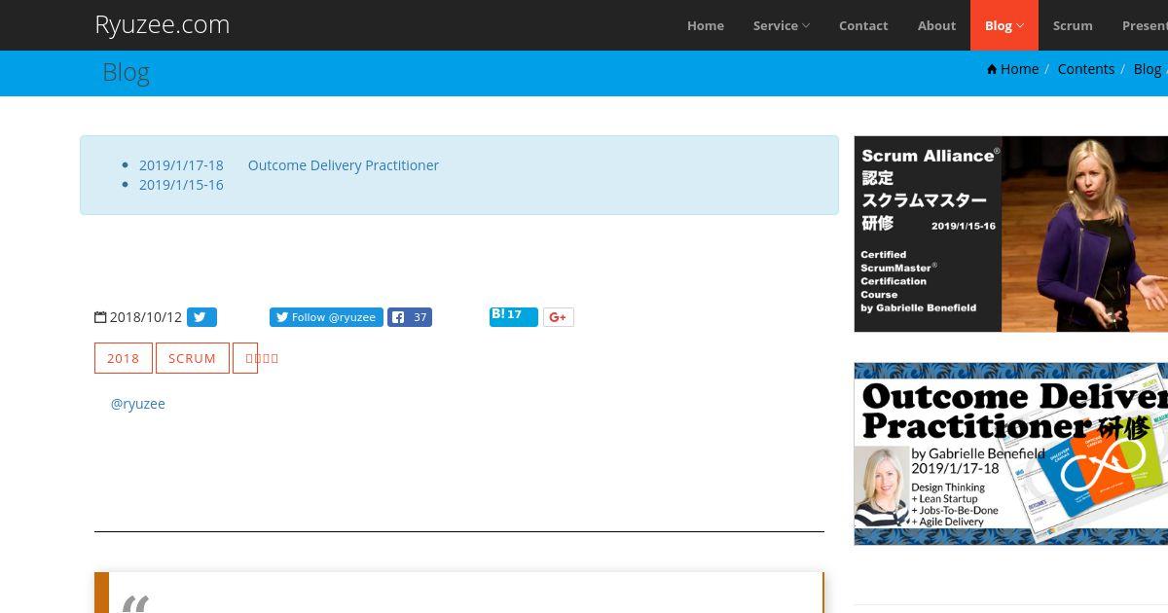Open the Contact menu item
The image size is (1168, 613).
[x=863, y=25]
